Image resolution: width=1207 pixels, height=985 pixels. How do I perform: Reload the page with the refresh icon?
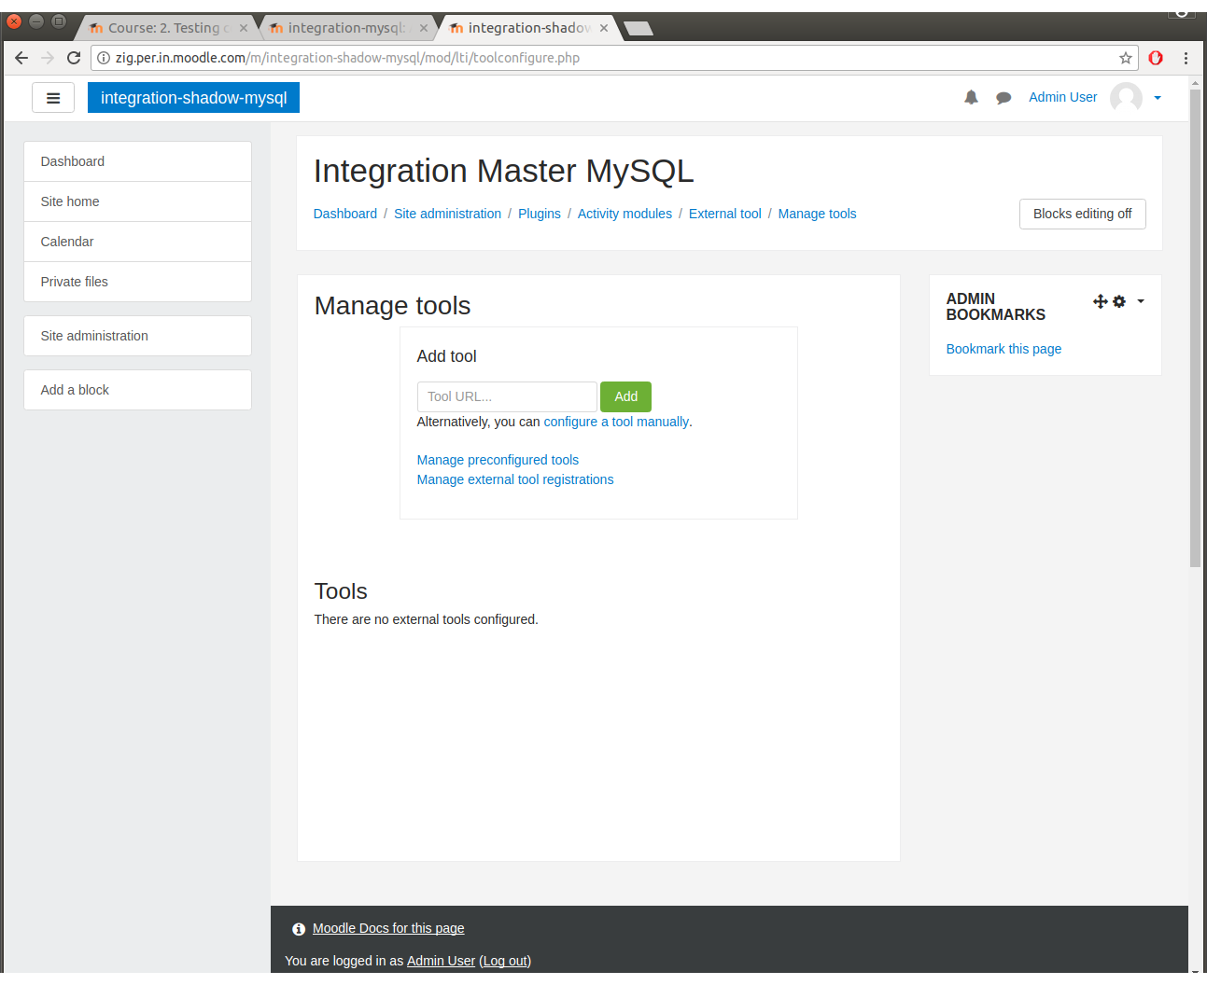74,58
